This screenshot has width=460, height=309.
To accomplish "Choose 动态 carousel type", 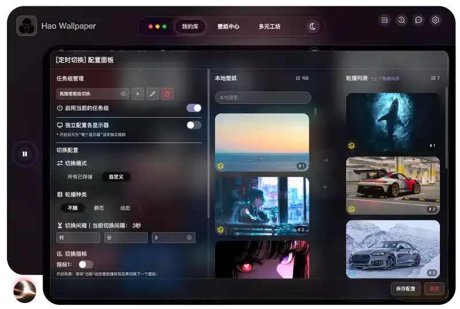I will coord(125,208).
